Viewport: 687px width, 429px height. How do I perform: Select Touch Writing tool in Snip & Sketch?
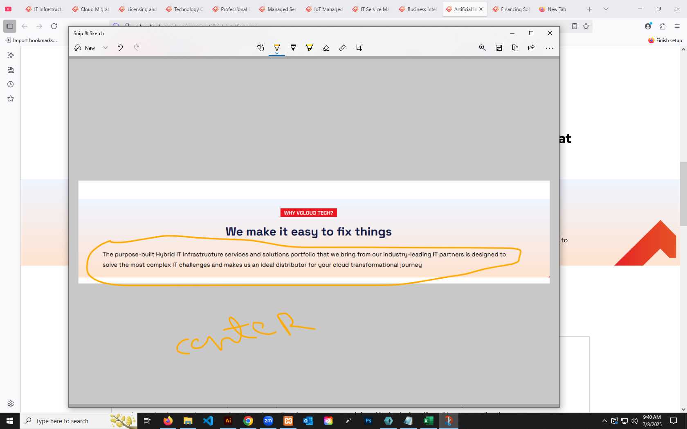click(x=260, y=48)
